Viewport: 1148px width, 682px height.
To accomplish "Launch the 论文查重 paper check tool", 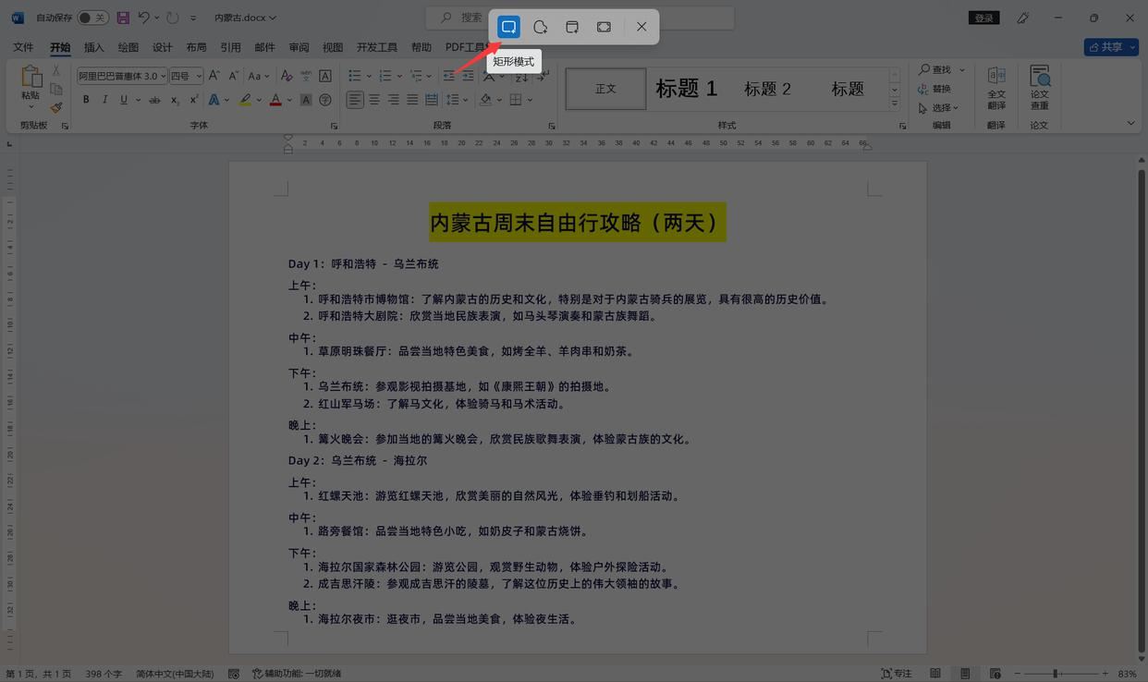I will point(1040,86).
